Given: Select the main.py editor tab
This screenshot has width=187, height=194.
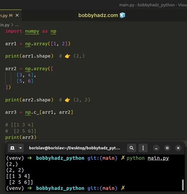Looking at the screenshot, I should tap(10, 15).
